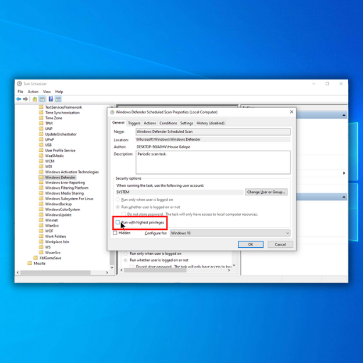Click the middle pane horizontal scrollbar right arrow

229,270
